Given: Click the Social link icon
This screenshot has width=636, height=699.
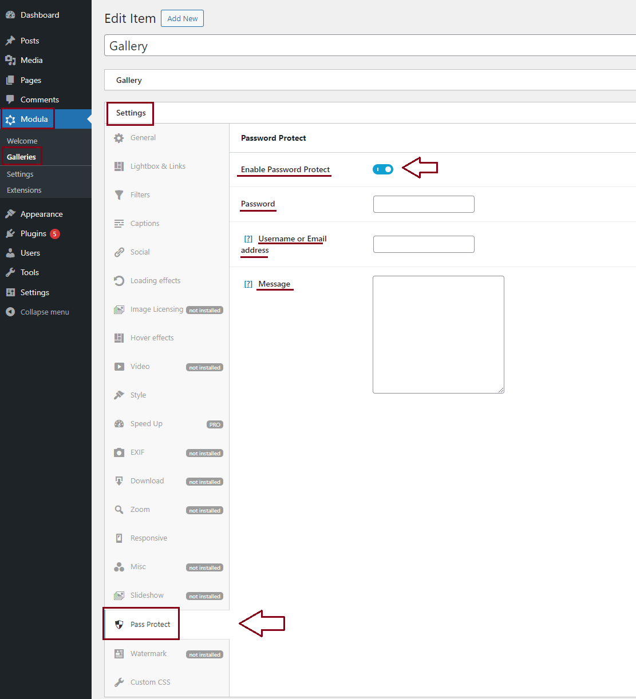Looking at the screenshot, I should point(119,252).
